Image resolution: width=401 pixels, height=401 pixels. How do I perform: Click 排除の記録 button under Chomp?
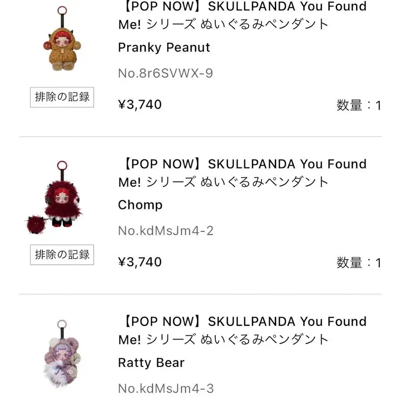62,254
